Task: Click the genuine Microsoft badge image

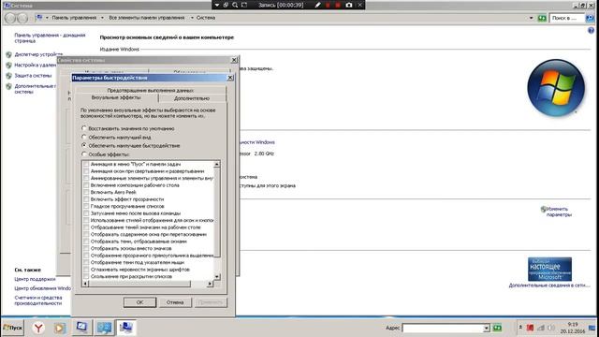Action: (x=549, y=270)
